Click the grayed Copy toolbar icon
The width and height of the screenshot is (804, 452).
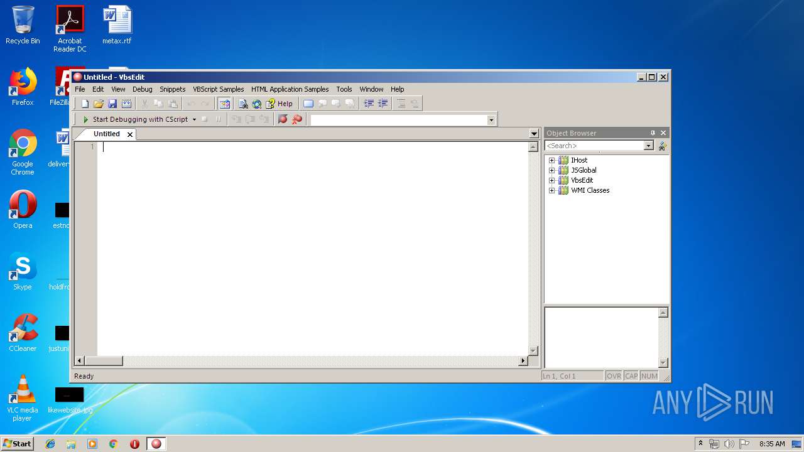pos(158,104)
